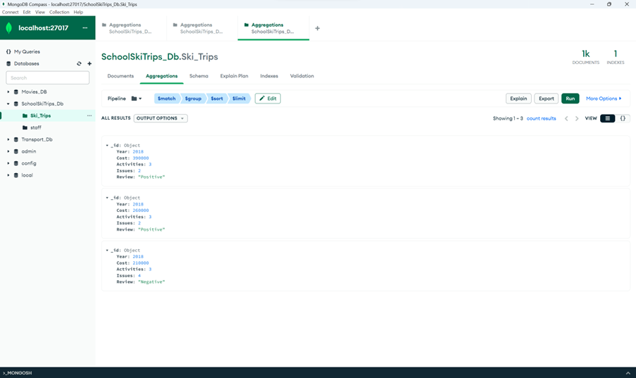
Task: Refresh the databases list
Action: tap(79, 63)
